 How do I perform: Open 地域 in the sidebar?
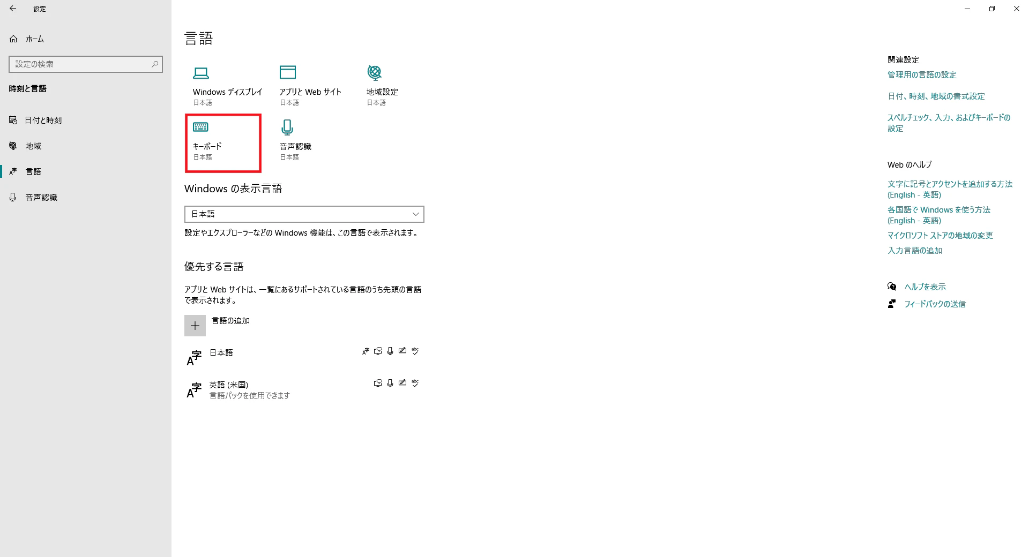33,146
